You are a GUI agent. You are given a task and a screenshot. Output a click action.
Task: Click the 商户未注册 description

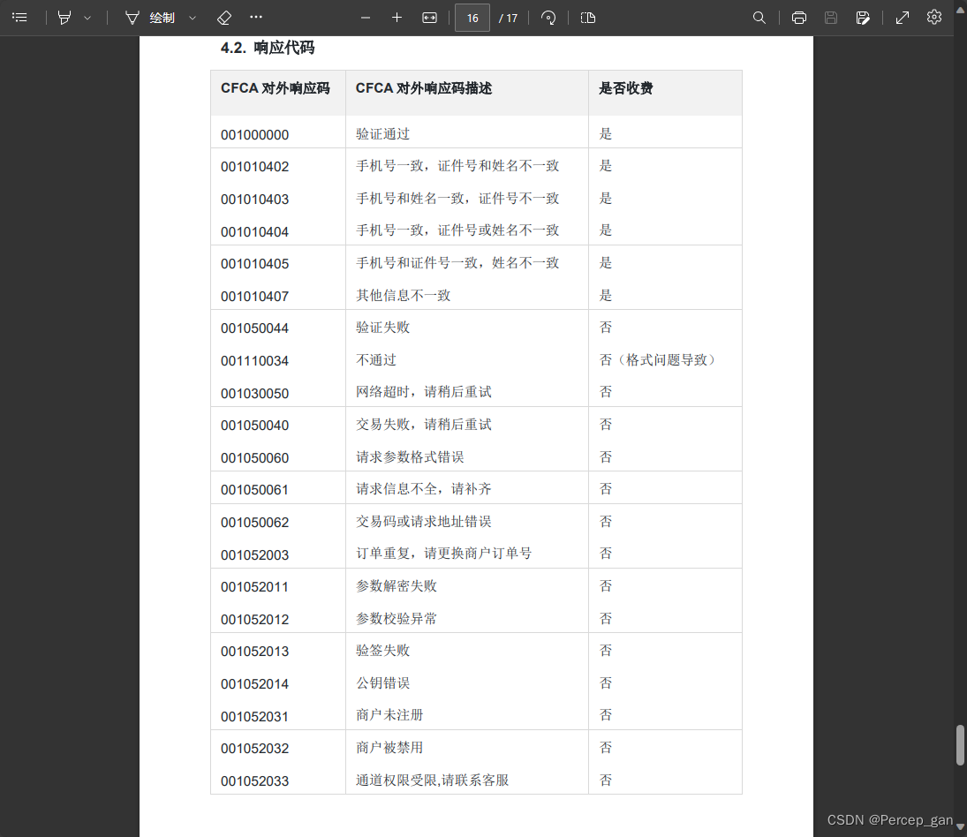pyautogui.click(x=389, y=715)
